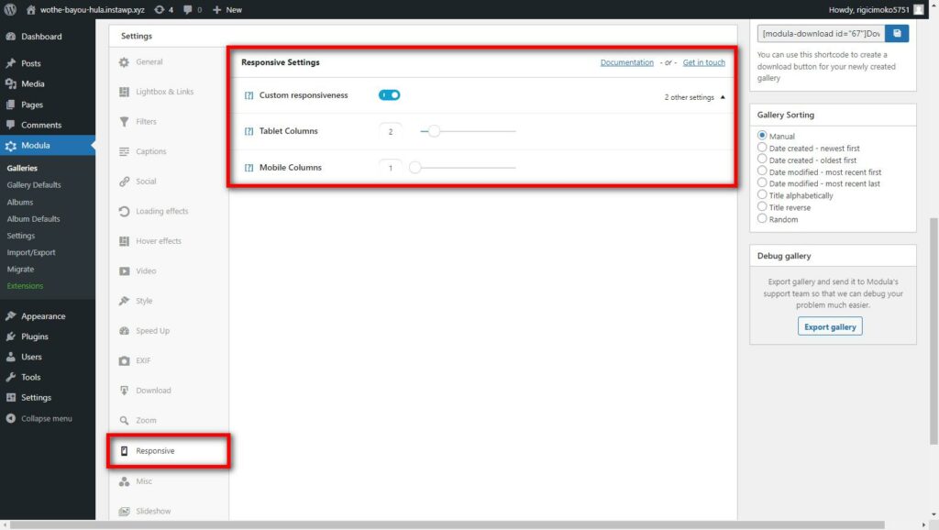Collapse the admin sidebar menu
The width and height of the screenshot is (939, 530).
pyautogui.click(x=39, y=419)
